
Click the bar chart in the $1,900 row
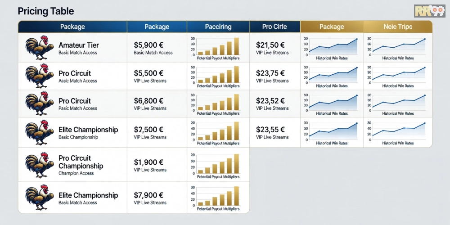click(218, 164)
